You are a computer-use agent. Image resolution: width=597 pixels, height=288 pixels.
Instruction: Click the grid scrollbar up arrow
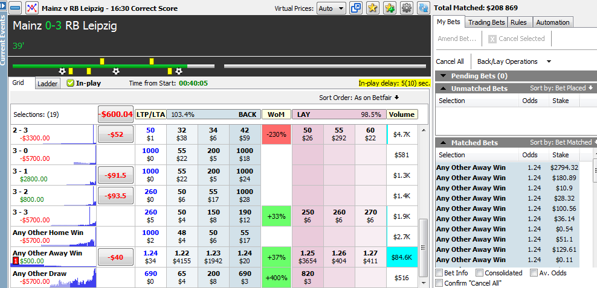422,130
